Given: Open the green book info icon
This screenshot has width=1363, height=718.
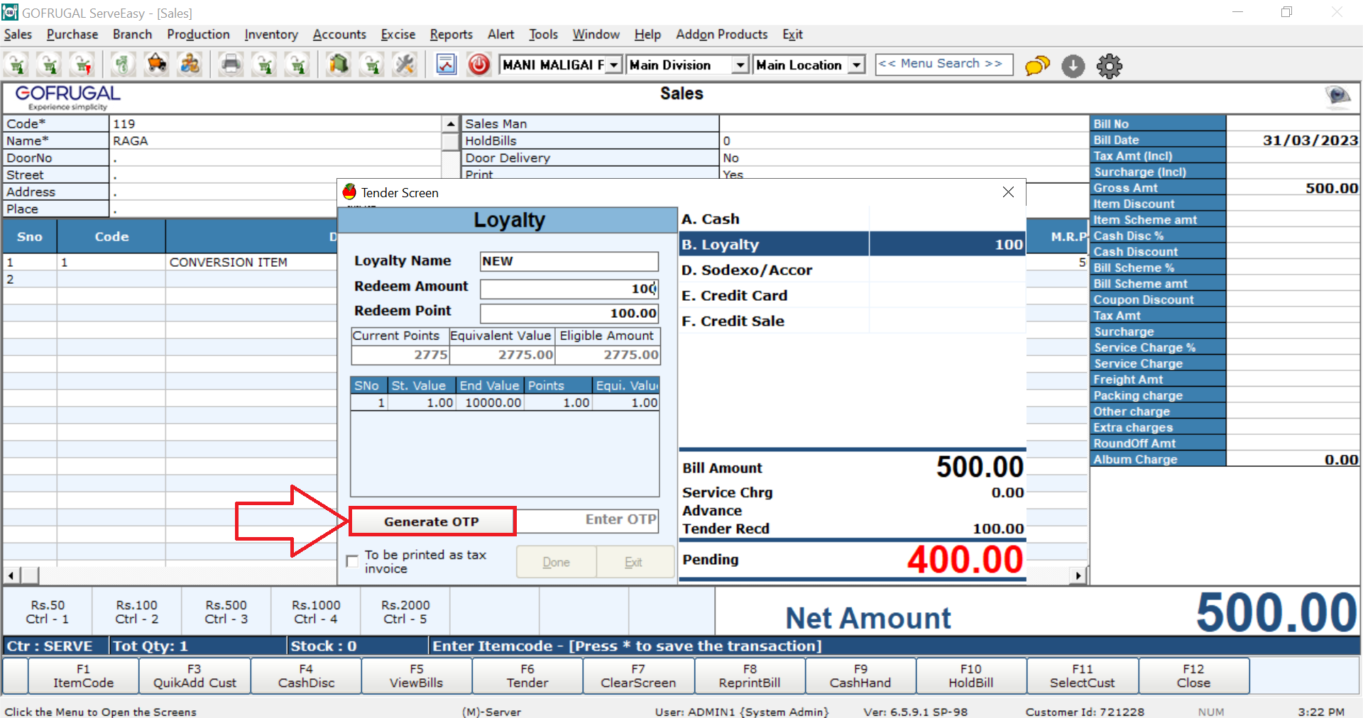Looking at the screenshot, I should [x=339, y=65].
